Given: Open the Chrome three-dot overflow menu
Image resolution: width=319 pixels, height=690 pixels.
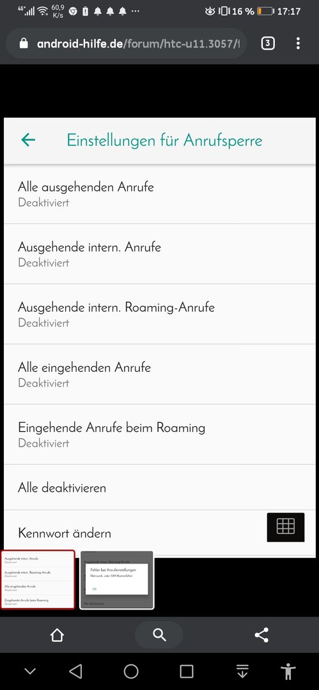Looking at the screenshot, I should 299,43.
